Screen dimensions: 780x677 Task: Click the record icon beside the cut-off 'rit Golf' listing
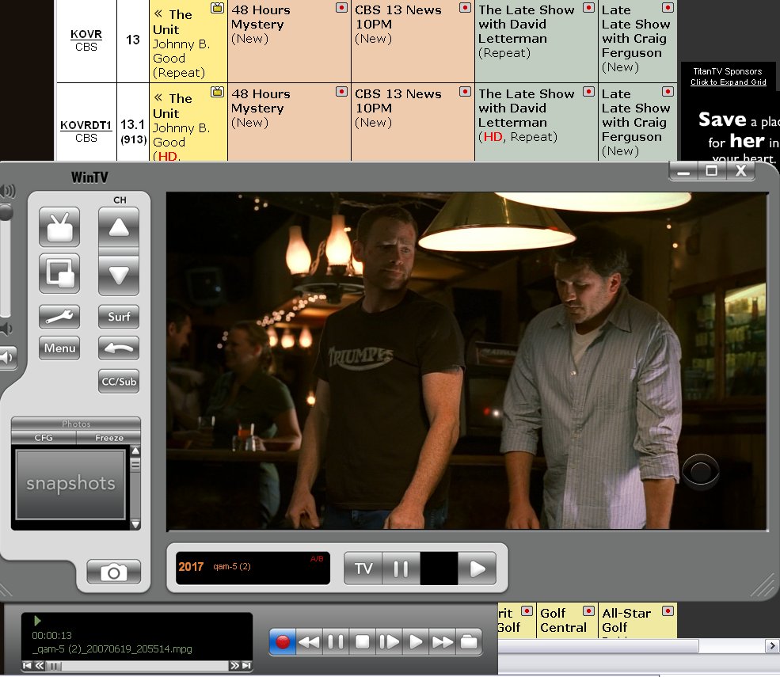[x=527, y=610]
